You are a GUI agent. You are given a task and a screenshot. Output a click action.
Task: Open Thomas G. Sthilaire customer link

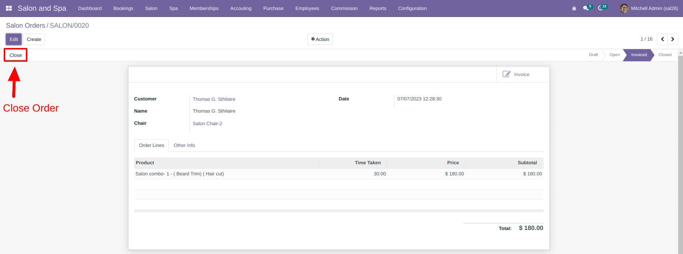[214, 99]
